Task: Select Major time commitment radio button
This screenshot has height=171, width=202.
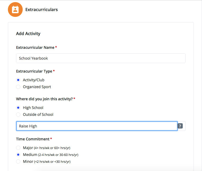Action: point(18,148)
